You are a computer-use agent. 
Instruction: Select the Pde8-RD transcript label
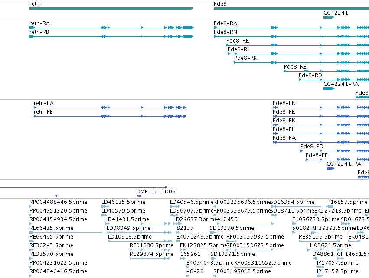(x=310, y=75)
